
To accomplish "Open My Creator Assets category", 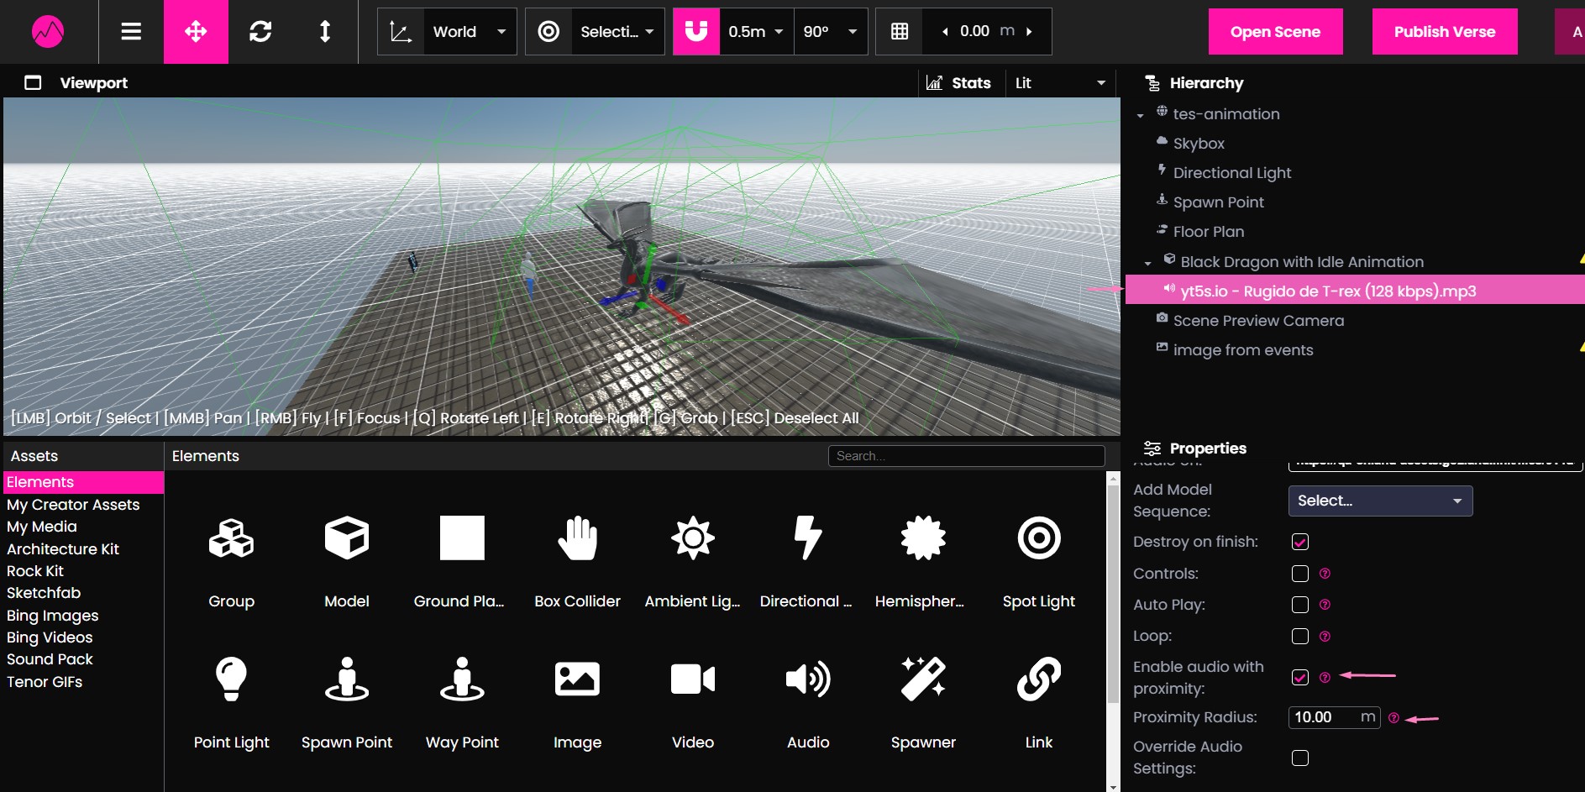I will [73, 505].
